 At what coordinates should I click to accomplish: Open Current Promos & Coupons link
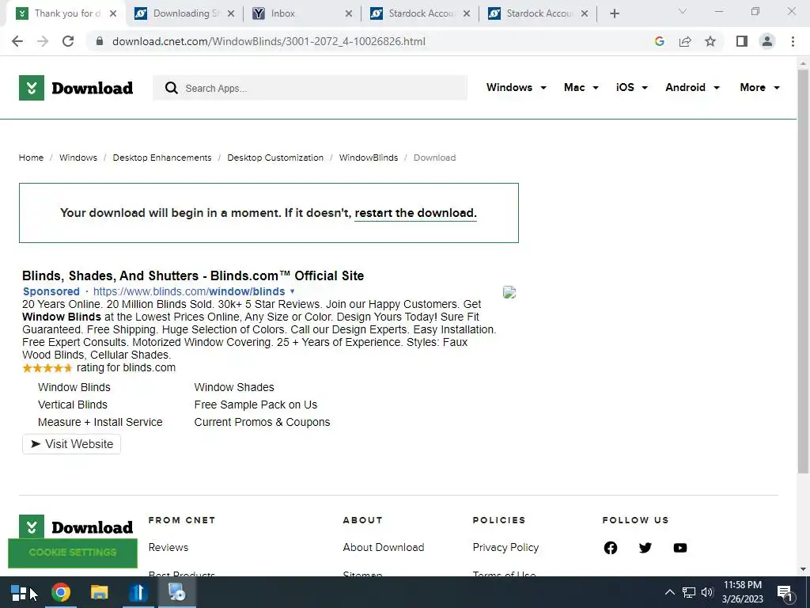tap(262, 423)
